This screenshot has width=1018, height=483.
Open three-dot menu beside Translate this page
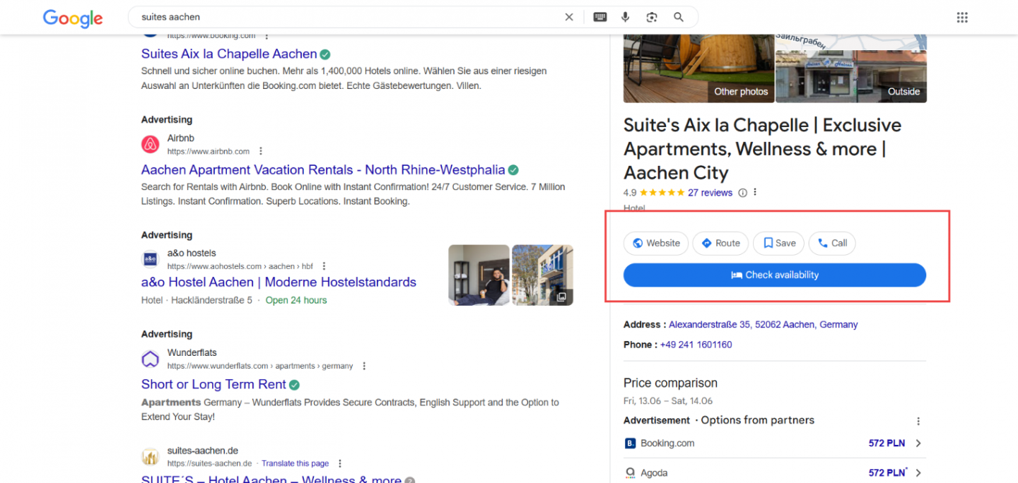340,463
